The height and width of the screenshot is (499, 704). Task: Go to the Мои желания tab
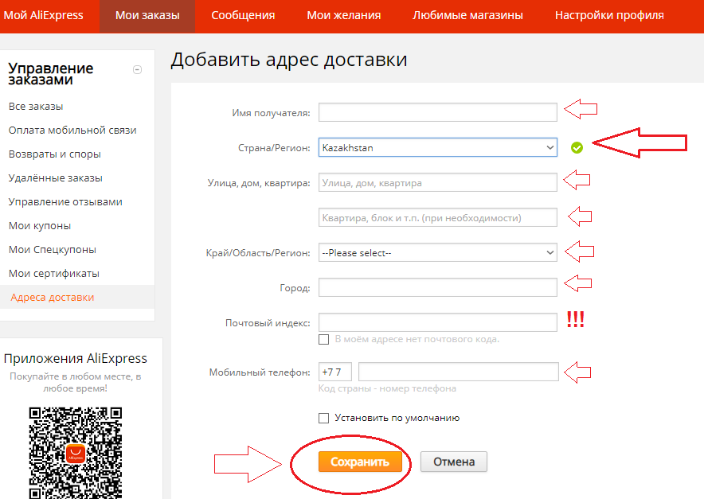[344, 15]
